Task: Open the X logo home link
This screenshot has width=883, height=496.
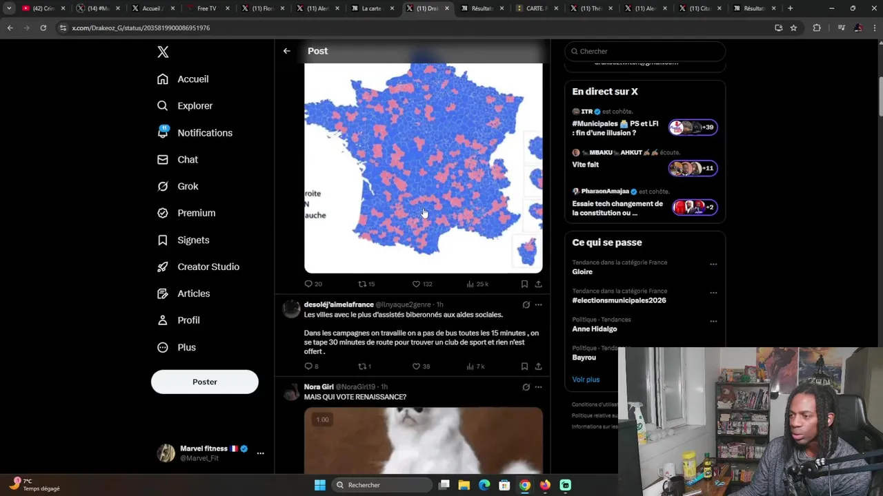Action: click(163, 52)
